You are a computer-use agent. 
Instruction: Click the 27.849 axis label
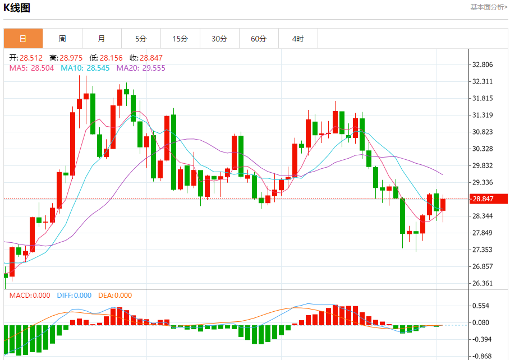pyautogui.click(x=483, y=233)
